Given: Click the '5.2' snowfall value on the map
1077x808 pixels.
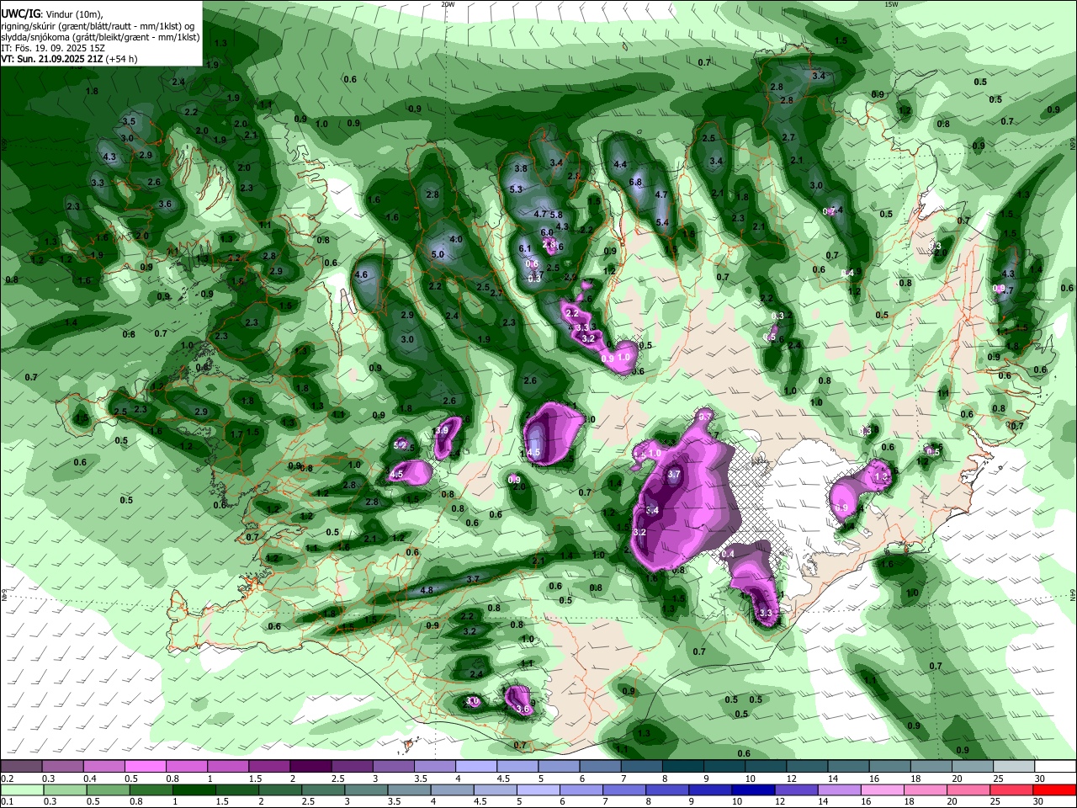Looking at the screenshot, I should (401, 445).
